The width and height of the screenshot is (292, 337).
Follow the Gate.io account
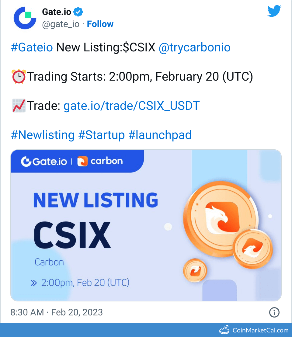tap(100, 24)
